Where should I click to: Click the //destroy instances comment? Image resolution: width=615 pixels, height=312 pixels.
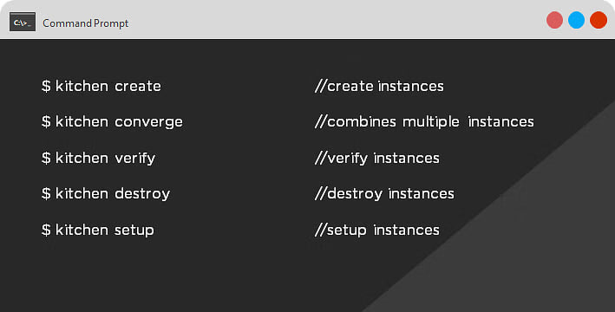384,194
